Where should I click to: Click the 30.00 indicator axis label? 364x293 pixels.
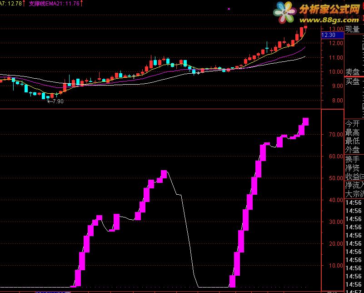336,222
